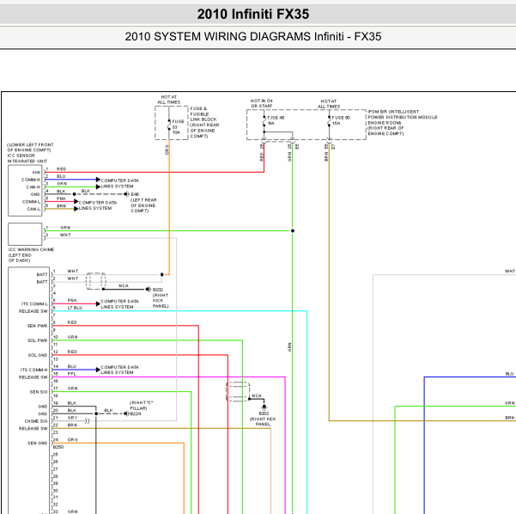This screenshot has height=514, width=516.
Task: Select the 'GRY' wire label at pin 21
Action: tap(72, 418)
